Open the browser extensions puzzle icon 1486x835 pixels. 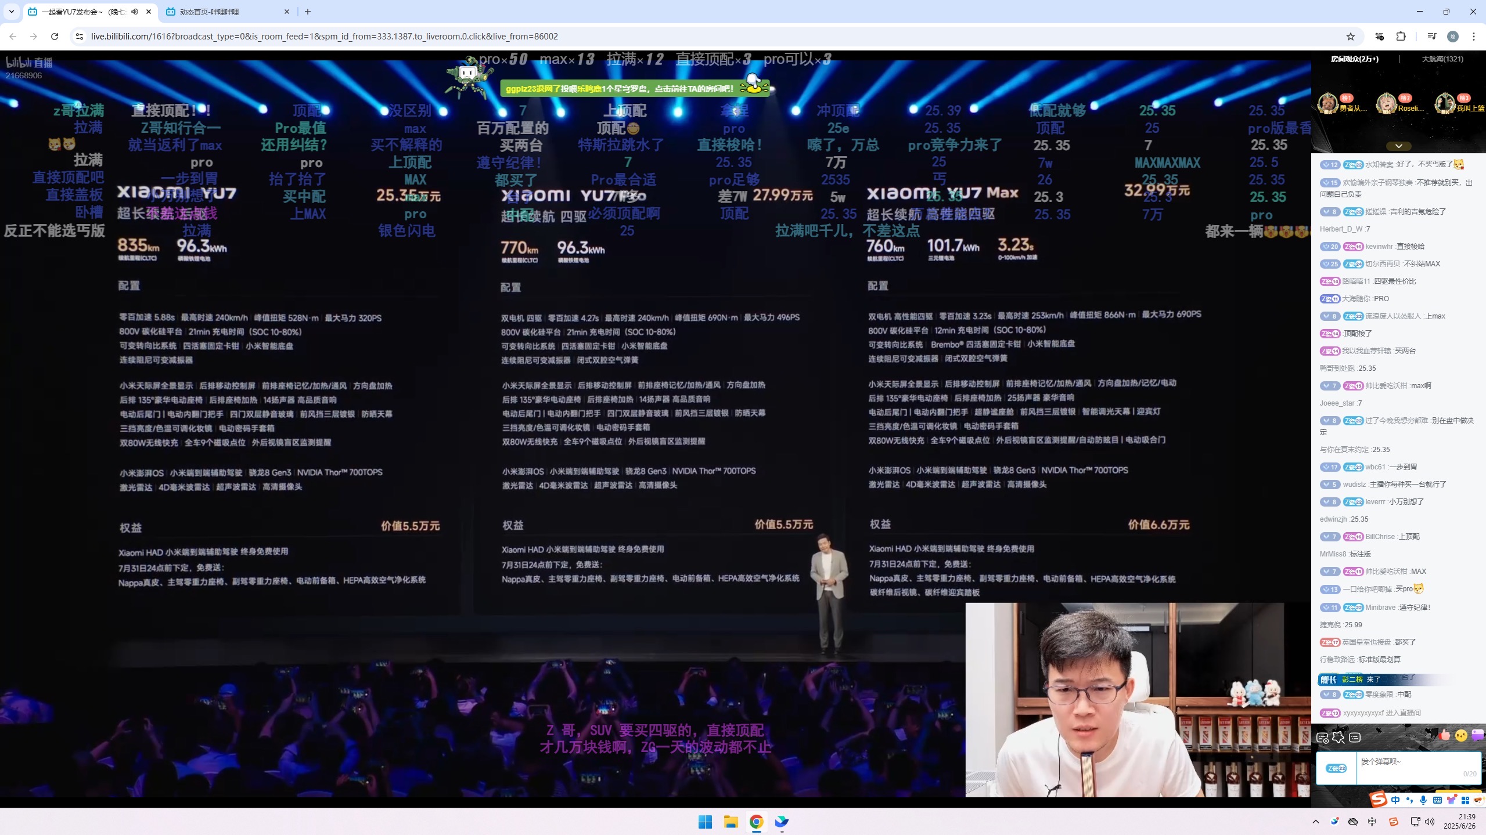pyautogui.click(x=1401, y=37)
